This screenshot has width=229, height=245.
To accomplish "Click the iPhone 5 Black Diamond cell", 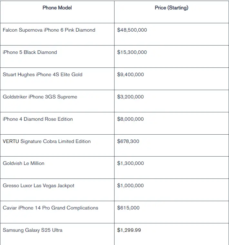I will pyautogui.click(x=57, y=56).
